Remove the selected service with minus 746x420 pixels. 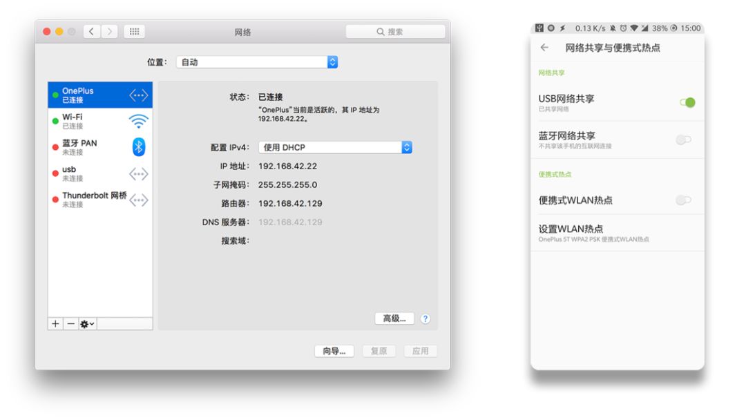(70, 324)
